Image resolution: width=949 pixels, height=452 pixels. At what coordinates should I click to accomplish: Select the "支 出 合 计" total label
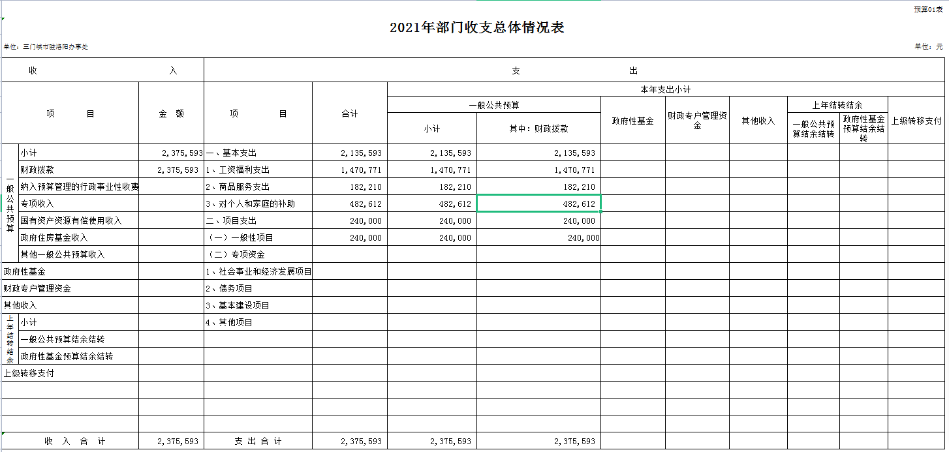(258, 441)
